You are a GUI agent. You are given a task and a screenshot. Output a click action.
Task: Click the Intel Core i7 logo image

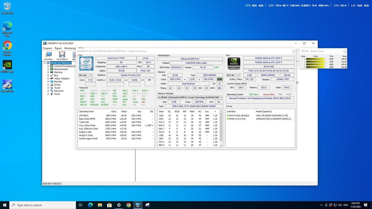point(86,63)
